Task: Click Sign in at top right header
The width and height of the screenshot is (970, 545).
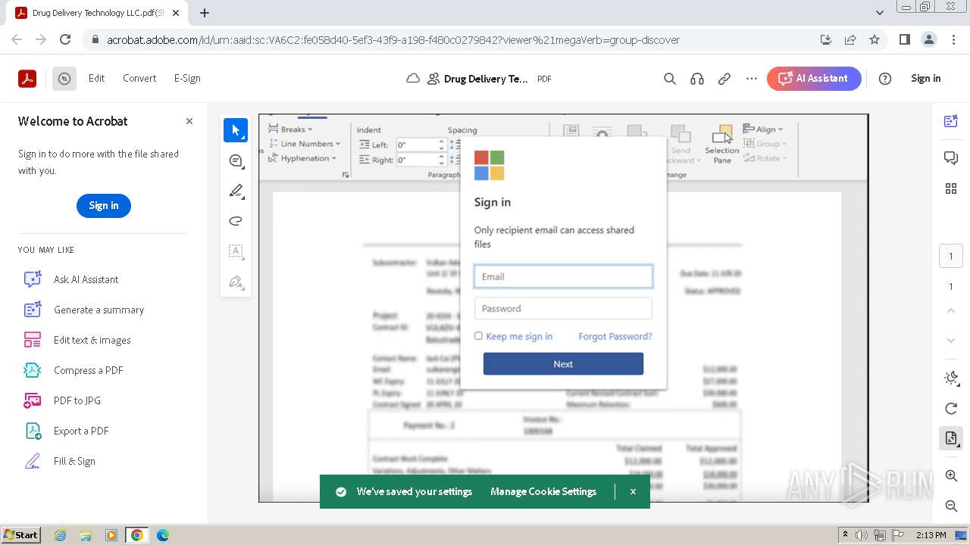Action: [x=925, y=78]
